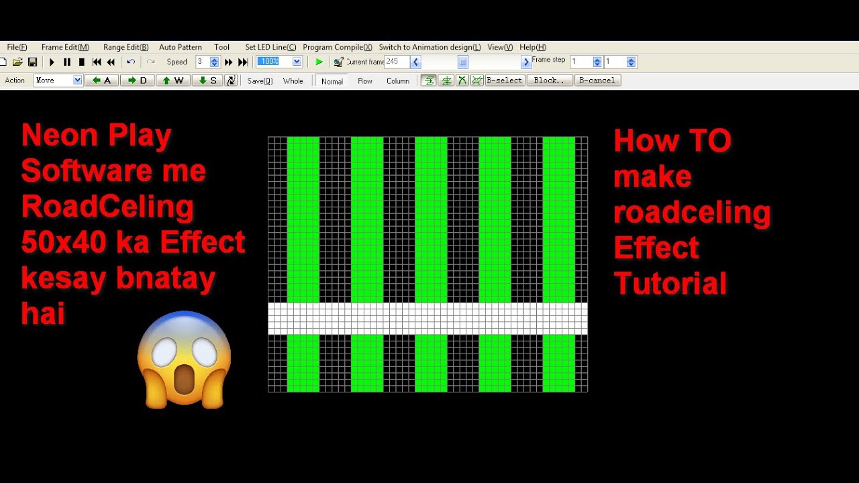Image resolution: width=859 pixels, height=483 pixels.
Task: Rewind playback with double-left arrows
Action: point(111,62)
